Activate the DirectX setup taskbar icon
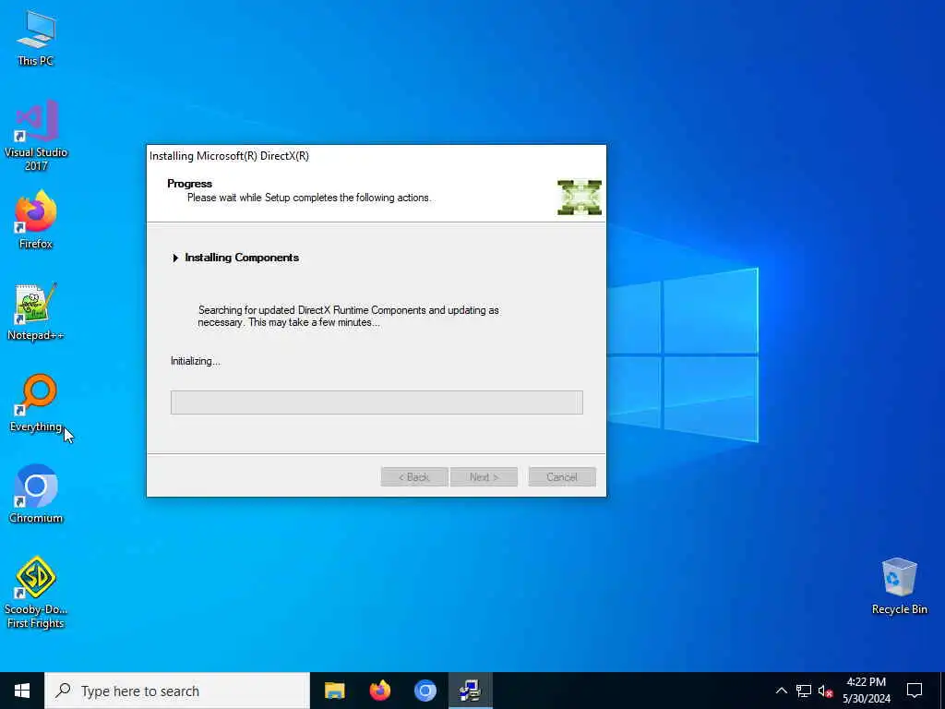This screenshot has height=709, width=945. [x=470, y=691]
